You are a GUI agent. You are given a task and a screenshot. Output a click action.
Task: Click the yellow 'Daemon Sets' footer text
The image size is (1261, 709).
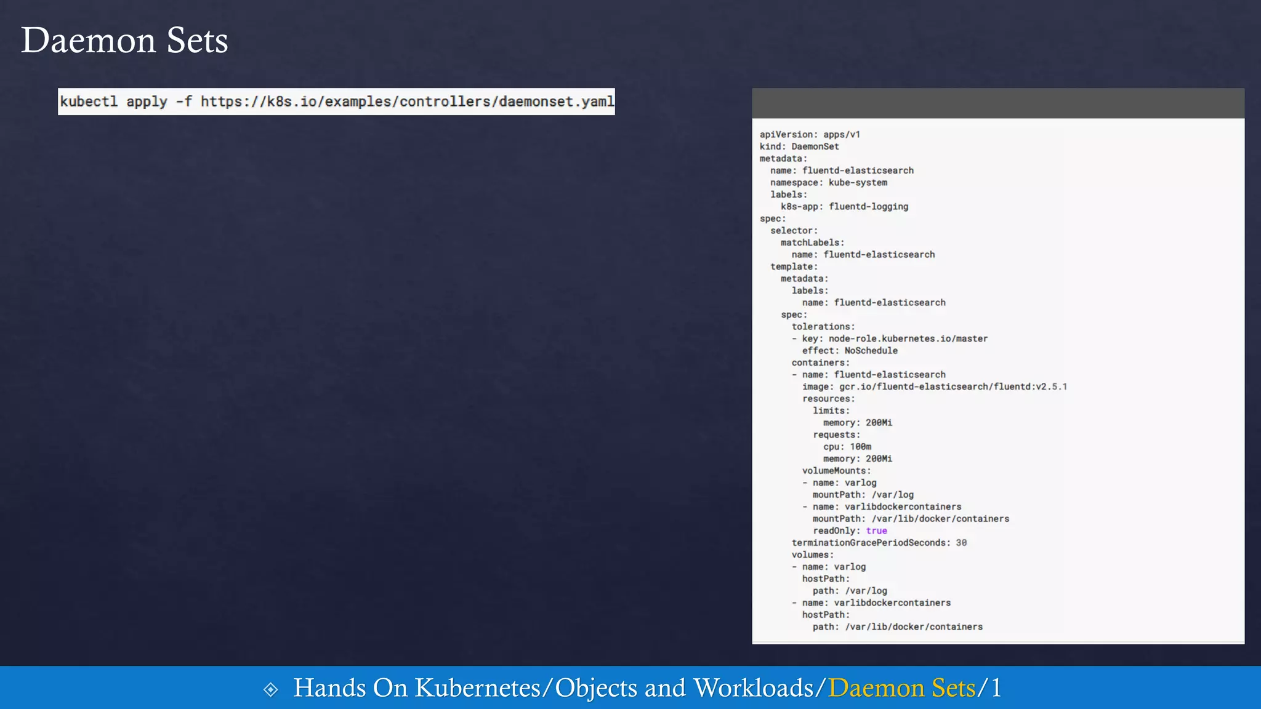click(x=902, y=688)
